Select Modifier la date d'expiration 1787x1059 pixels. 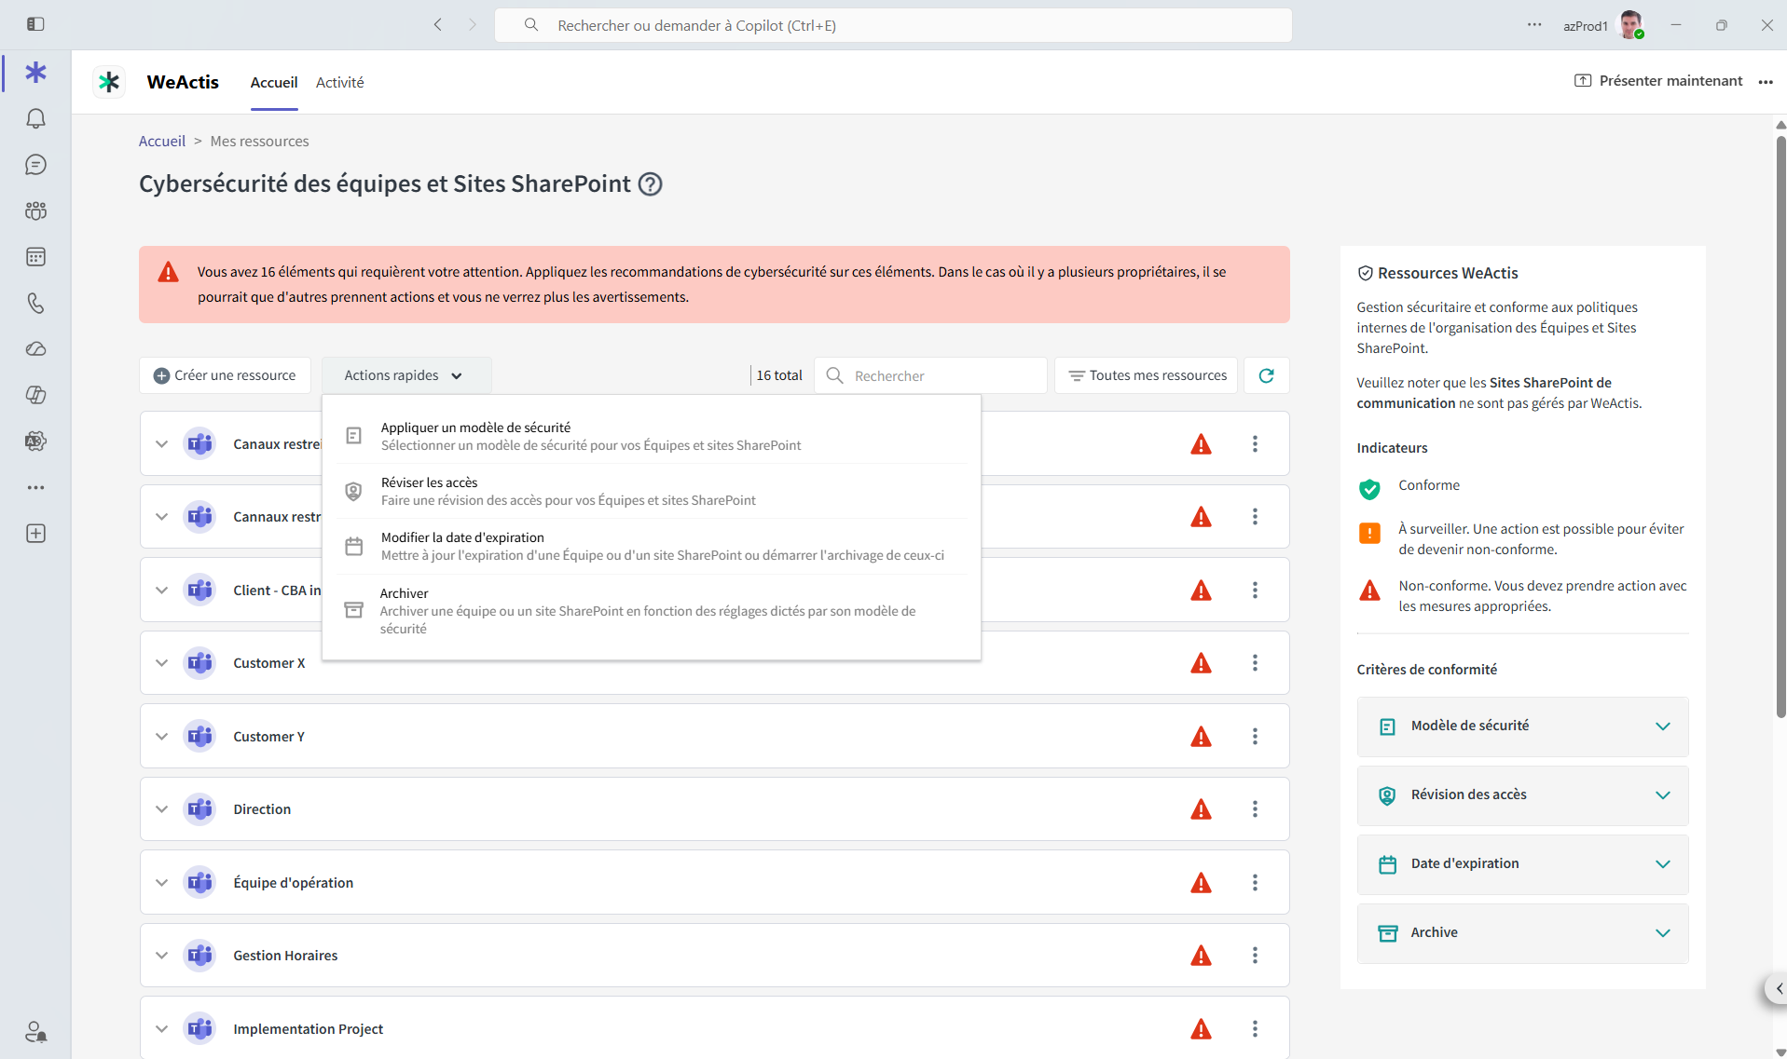click(651, 546)
